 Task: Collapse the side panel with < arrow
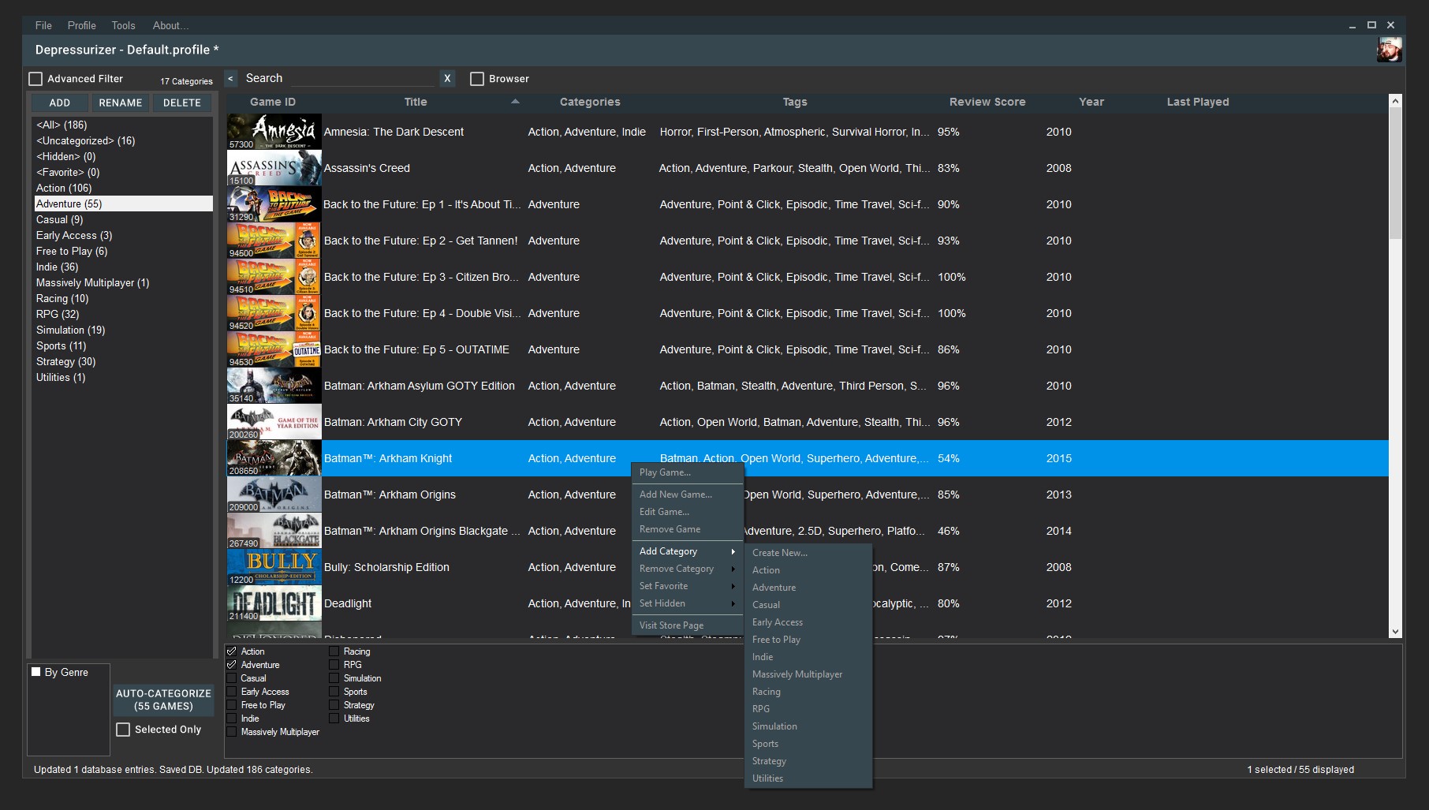[x=230, y=78]
